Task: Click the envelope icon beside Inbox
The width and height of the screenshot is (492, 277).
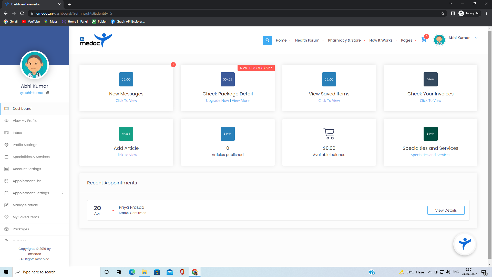Action: [6, 133]
